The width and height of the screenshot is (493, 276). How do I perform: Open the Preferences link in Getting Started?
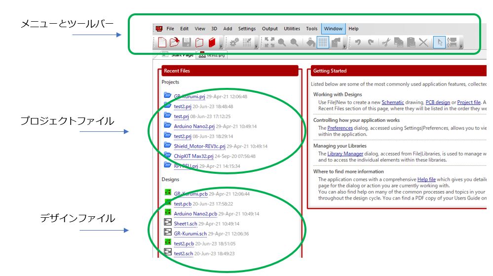(x=340, y=128)
